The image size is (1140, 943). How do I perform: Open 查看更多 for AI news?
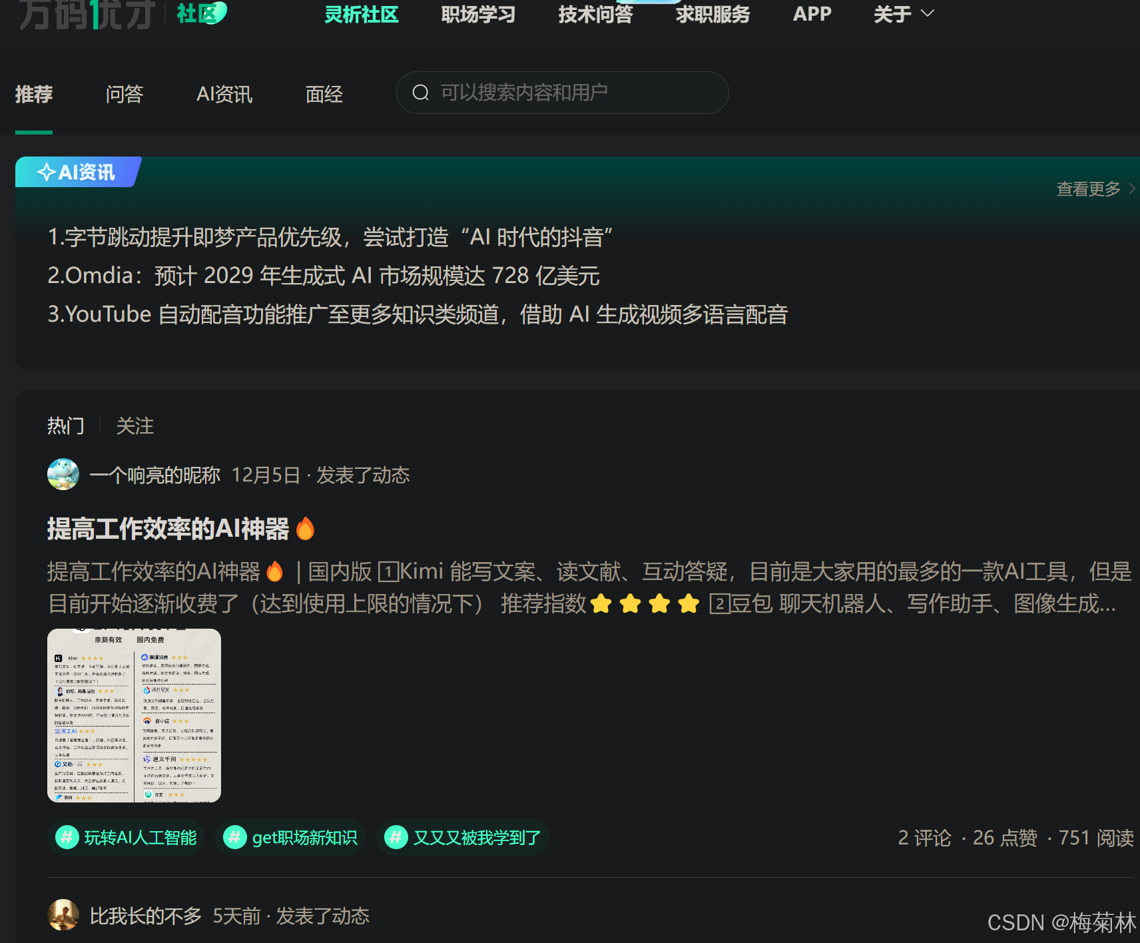pyautogui.click(x=1096, y=189)
